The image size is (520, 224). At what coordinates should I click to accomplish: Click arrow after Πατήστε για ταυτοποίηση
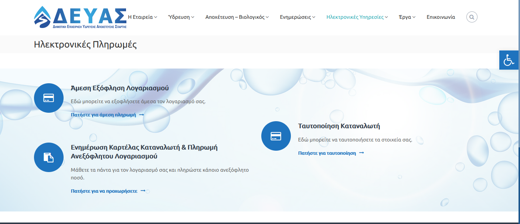click(x=361, y=153)
